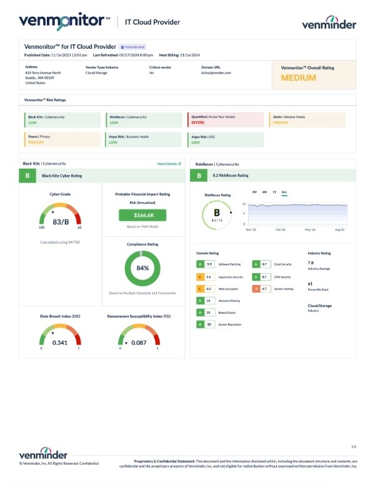Click the Web Encryption C grade icon
Image resolution: width=375 pixels, height=485 pixels.
(x=199, y=289)
